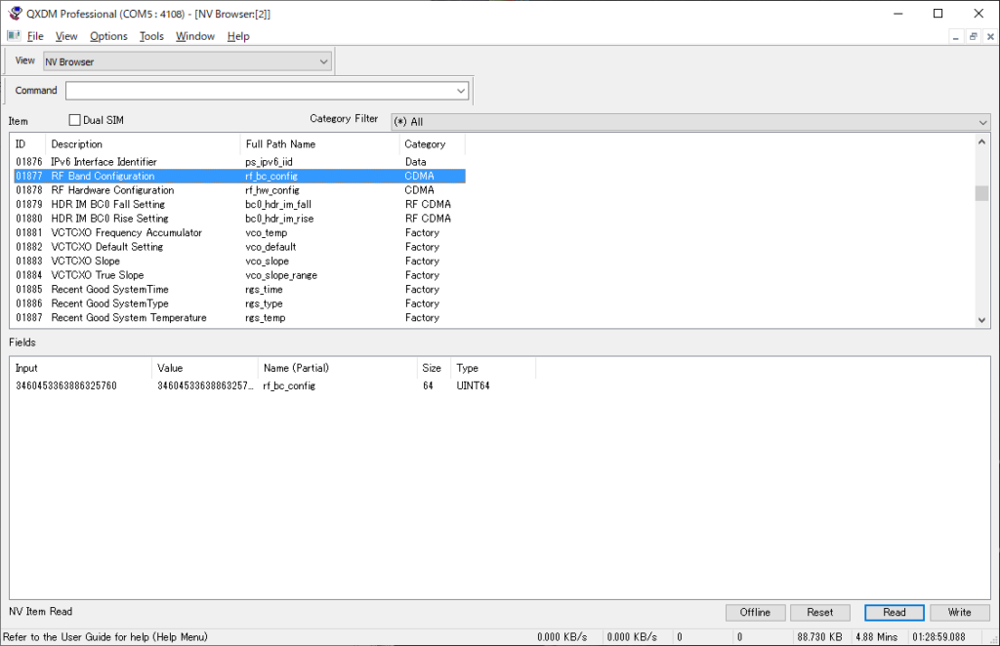Screen dimensions: 1000x646
Task: Minimize the inner NV Browser child window
Action: coord(955,37)
